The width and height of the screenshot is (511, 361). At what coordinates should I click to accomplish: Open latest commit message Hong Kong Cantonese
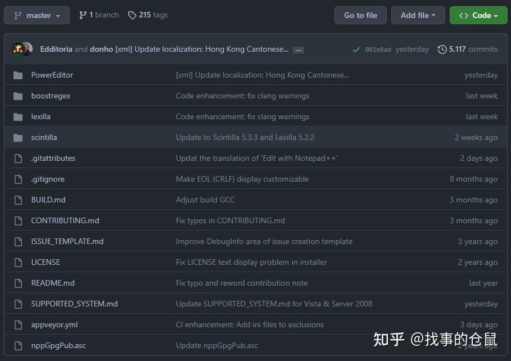[202, 49]
